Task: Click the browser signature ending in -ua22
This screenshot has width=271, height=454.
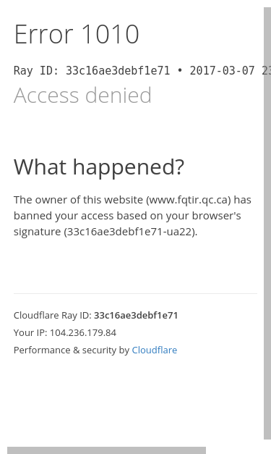Action: coord(130,232)
